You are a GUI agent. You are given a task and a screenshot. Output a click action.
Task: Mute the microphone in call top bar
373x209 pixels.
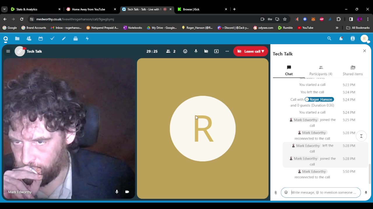click(x=196, y=51)
